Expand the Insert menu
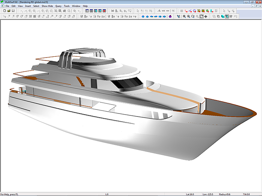The height and width of the screenshot is (196, 262). (28, 6)
